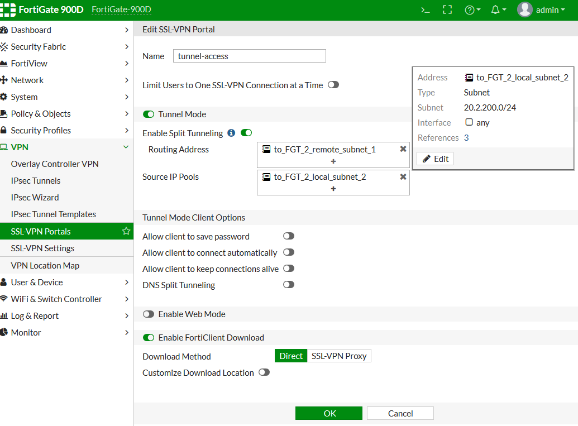This screenshot has width=578, height=426.
Task: Open the help question mark menu
Action: pos(472,10)
